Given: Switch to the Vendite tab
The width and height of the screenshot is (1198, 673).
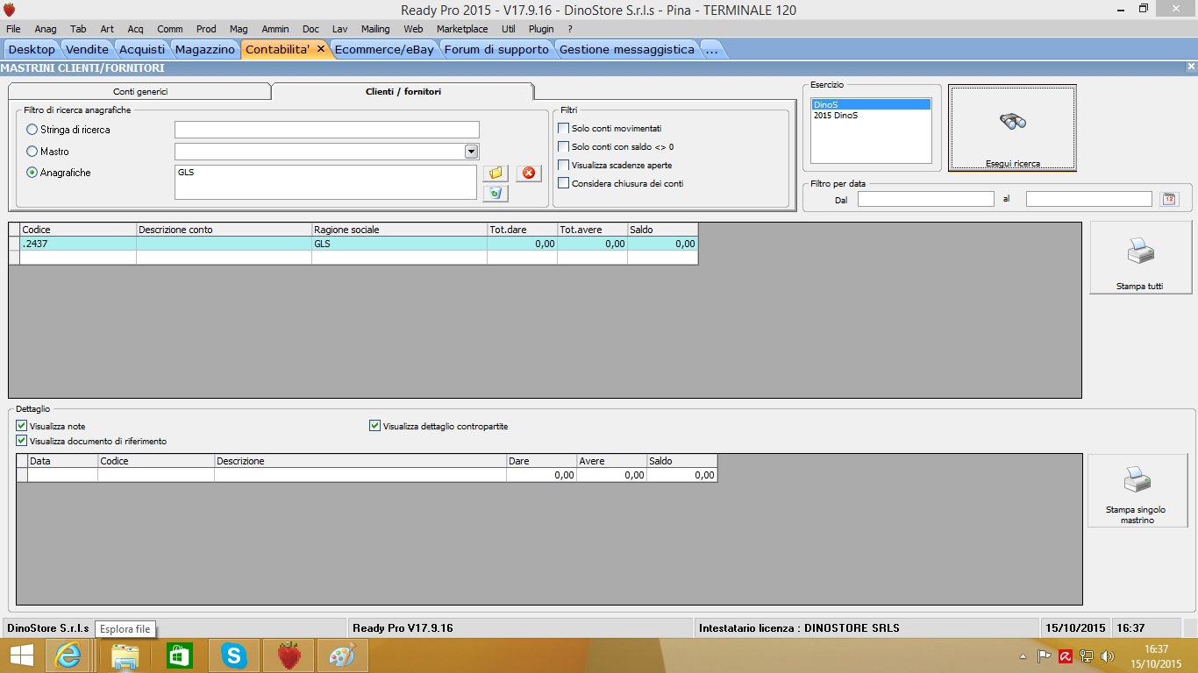Looking at the screenshot, I should point(88,49).
